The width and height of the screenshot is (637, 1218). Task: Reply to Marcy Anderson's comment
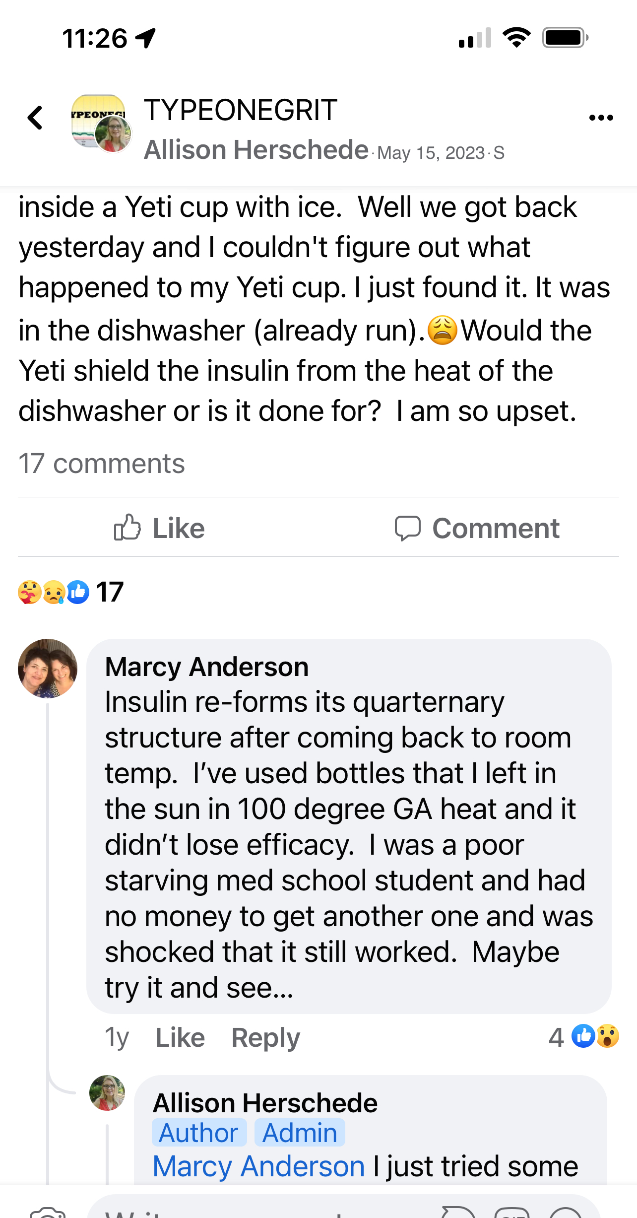pos(265,1038)
